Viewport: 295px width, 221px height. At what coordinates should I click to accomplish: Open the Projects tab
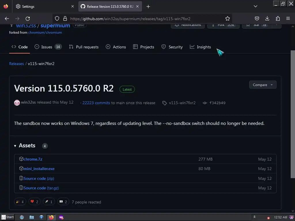pyautogui.click(x=143, y=47)
